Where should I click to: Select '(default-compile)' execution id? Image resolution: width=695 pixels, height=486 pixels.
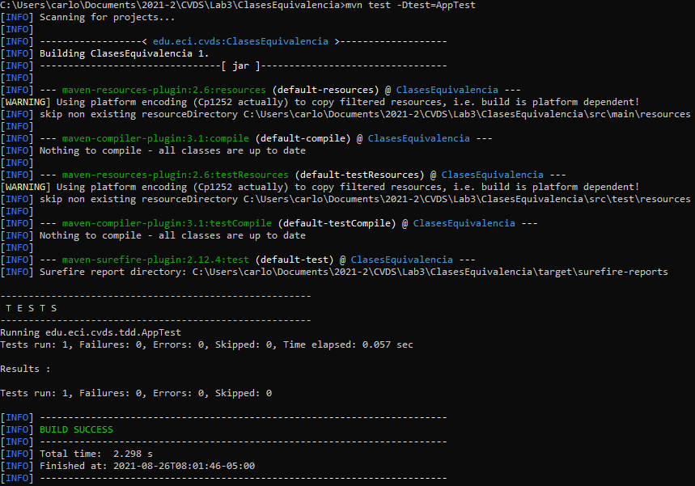tap(303, 138)
